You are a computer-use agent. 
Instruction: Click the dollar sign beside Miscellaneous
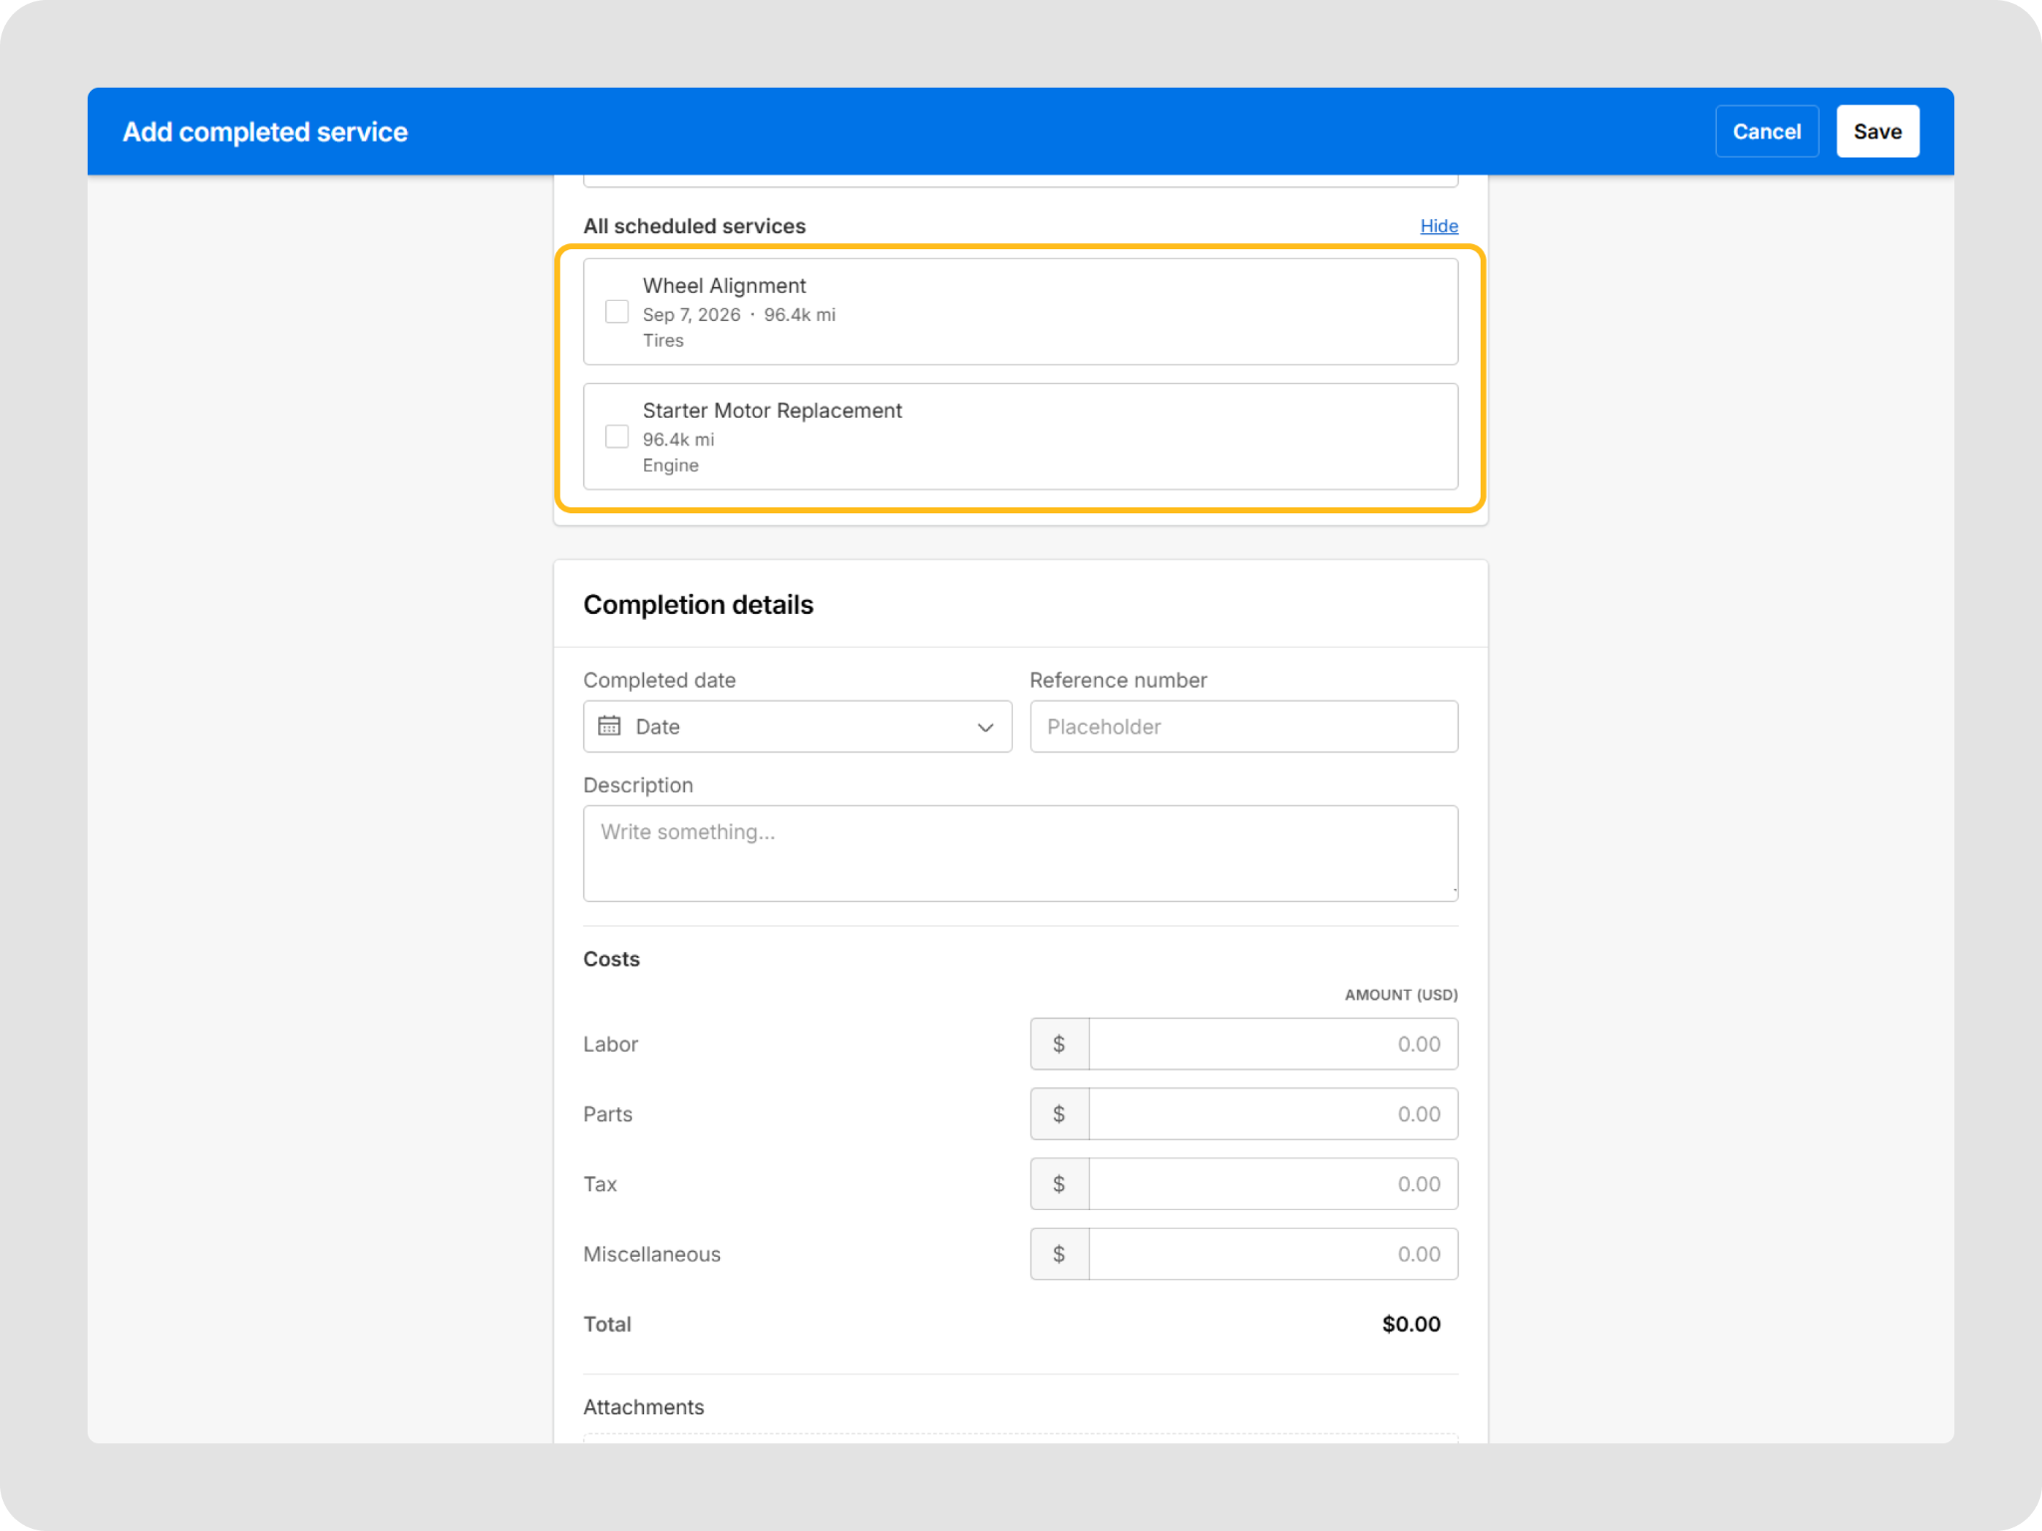[x=1059, y=1254]
